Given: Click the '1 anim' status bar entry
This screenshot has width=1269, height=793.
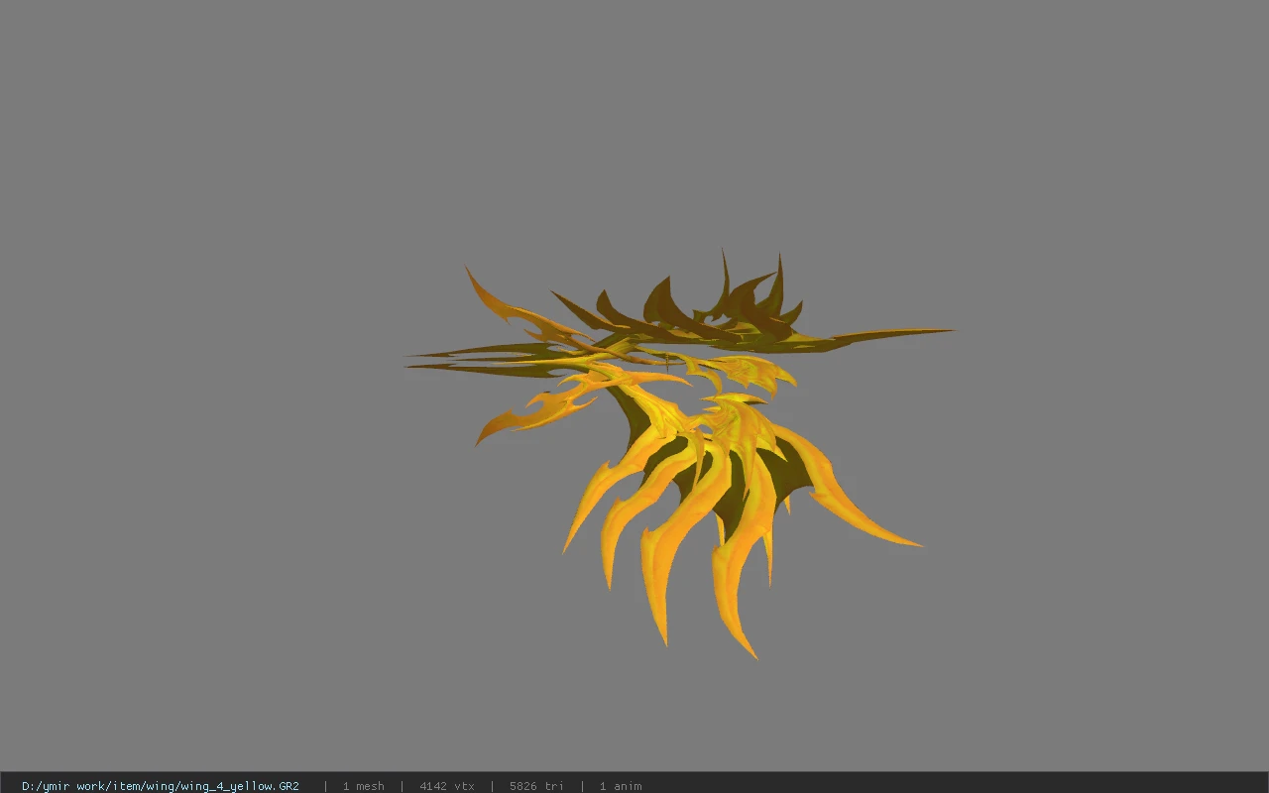Looking at the screenshot, I should [621, 785].
